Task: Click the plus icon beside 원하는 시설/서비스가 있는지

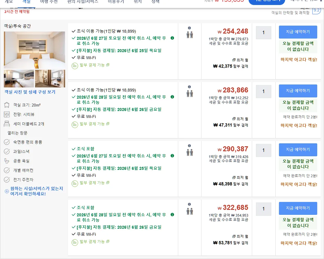Action: click(x=6, y=191)
